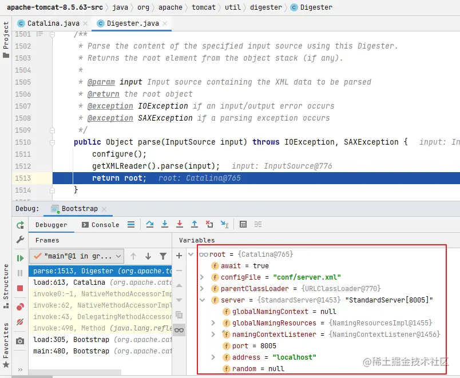The width and height of the screenshot is (460, 378).
Task: Click the Trace Current Stream Chain icon
Action: [258, 224]
